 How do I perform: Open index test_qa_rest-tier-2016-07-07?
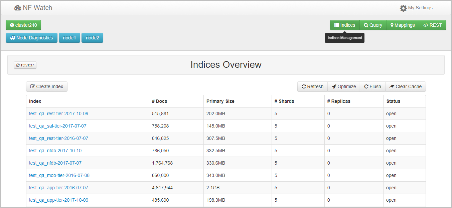pyautogui.click(x=58, y=138)
